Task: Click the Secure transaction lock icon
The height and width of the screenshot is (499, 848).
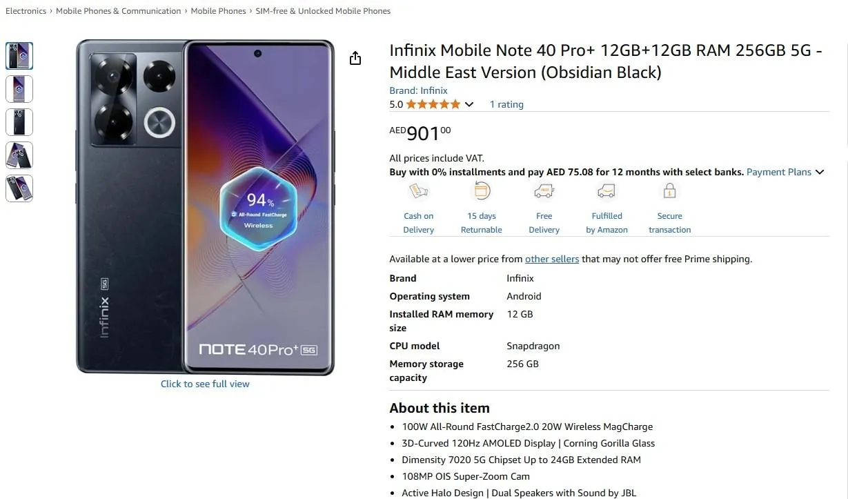Action: [x=669, y=190]
